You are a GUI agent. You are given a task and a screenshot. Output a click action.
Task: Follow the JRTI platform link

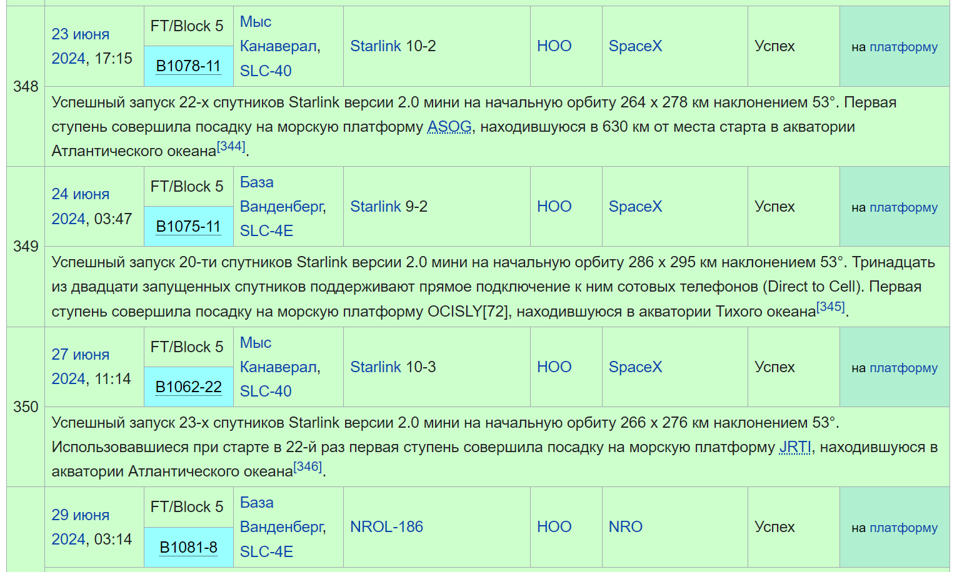point(795,447)
